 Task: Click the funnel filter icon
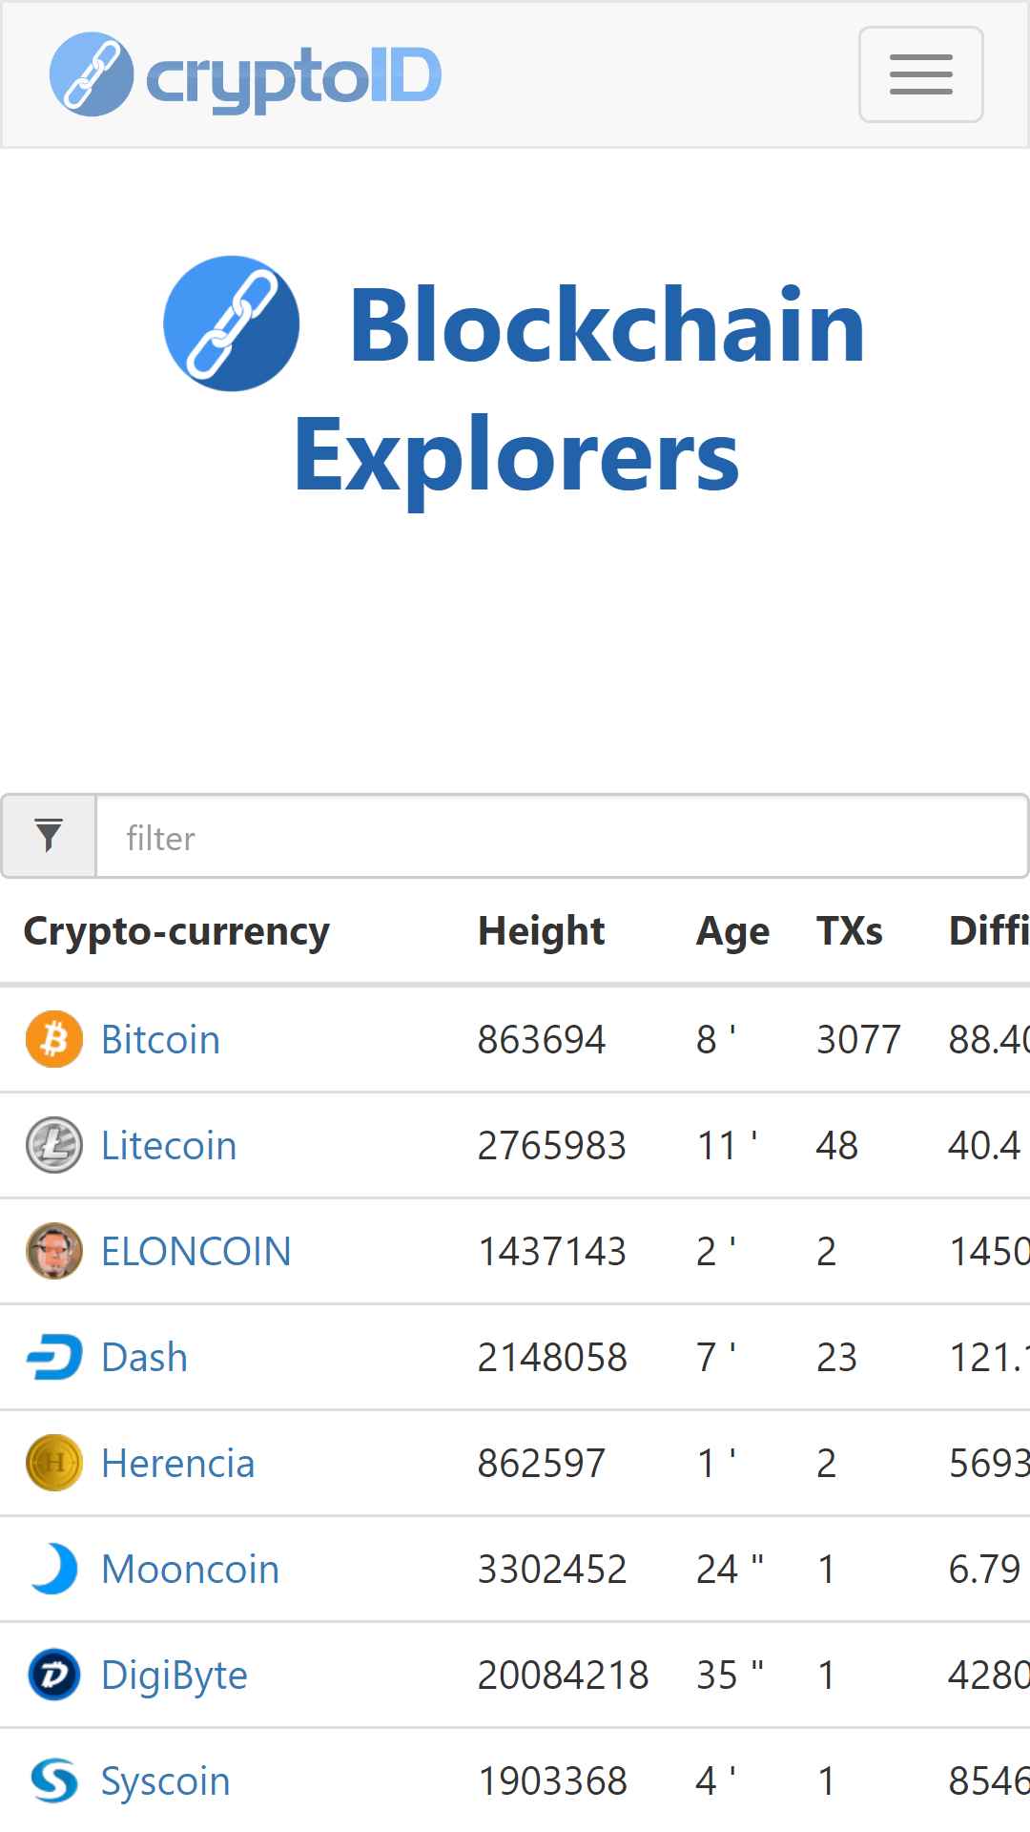click(49, 836)
